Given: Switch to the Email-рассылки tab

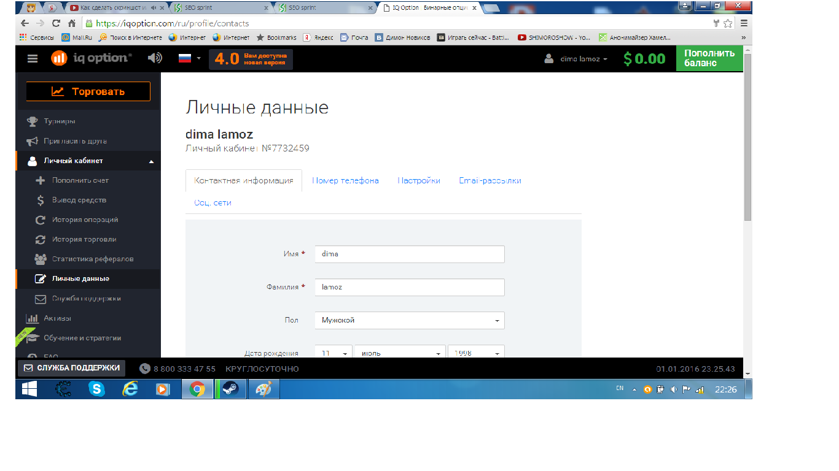Looking at the screenshot, I should pyautogui.click(x=490, y=180).
